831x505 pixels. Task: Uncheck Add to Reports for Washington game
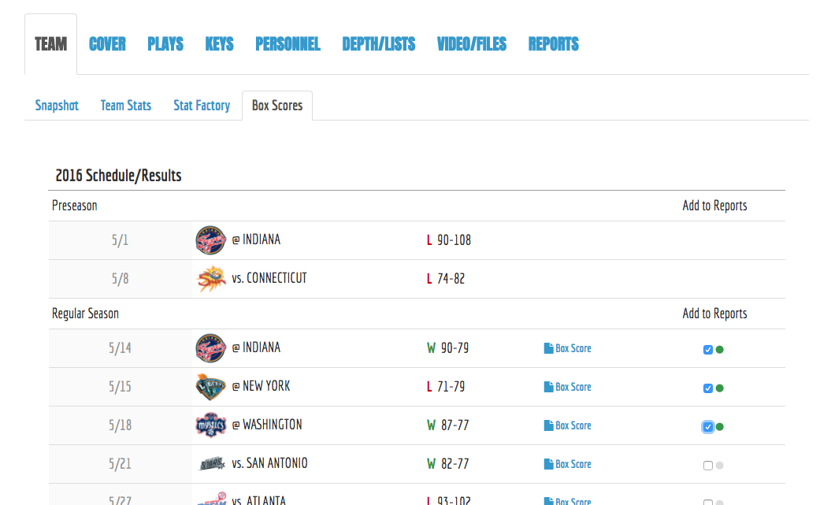708,427
